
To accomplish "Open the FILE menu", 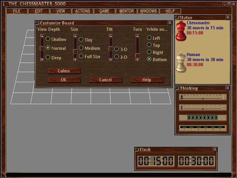I will point(17,11).
